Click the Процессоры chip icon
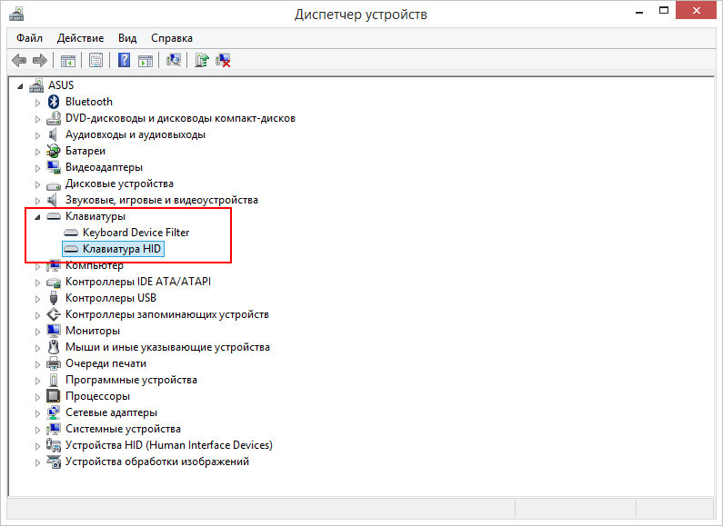 (54, 396)
